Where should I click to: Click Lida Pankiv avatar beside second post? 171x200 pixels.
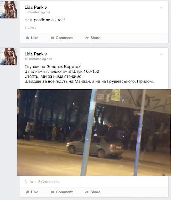click(x=9, y=56)
